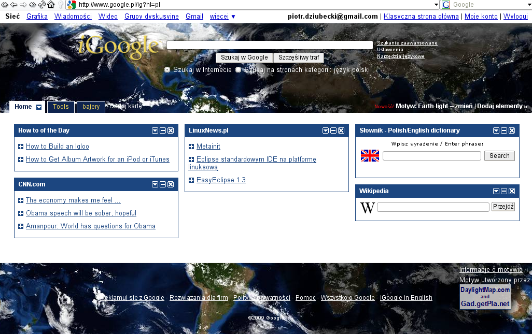Click the Szczęśliwy traf button

click(299, 57)
